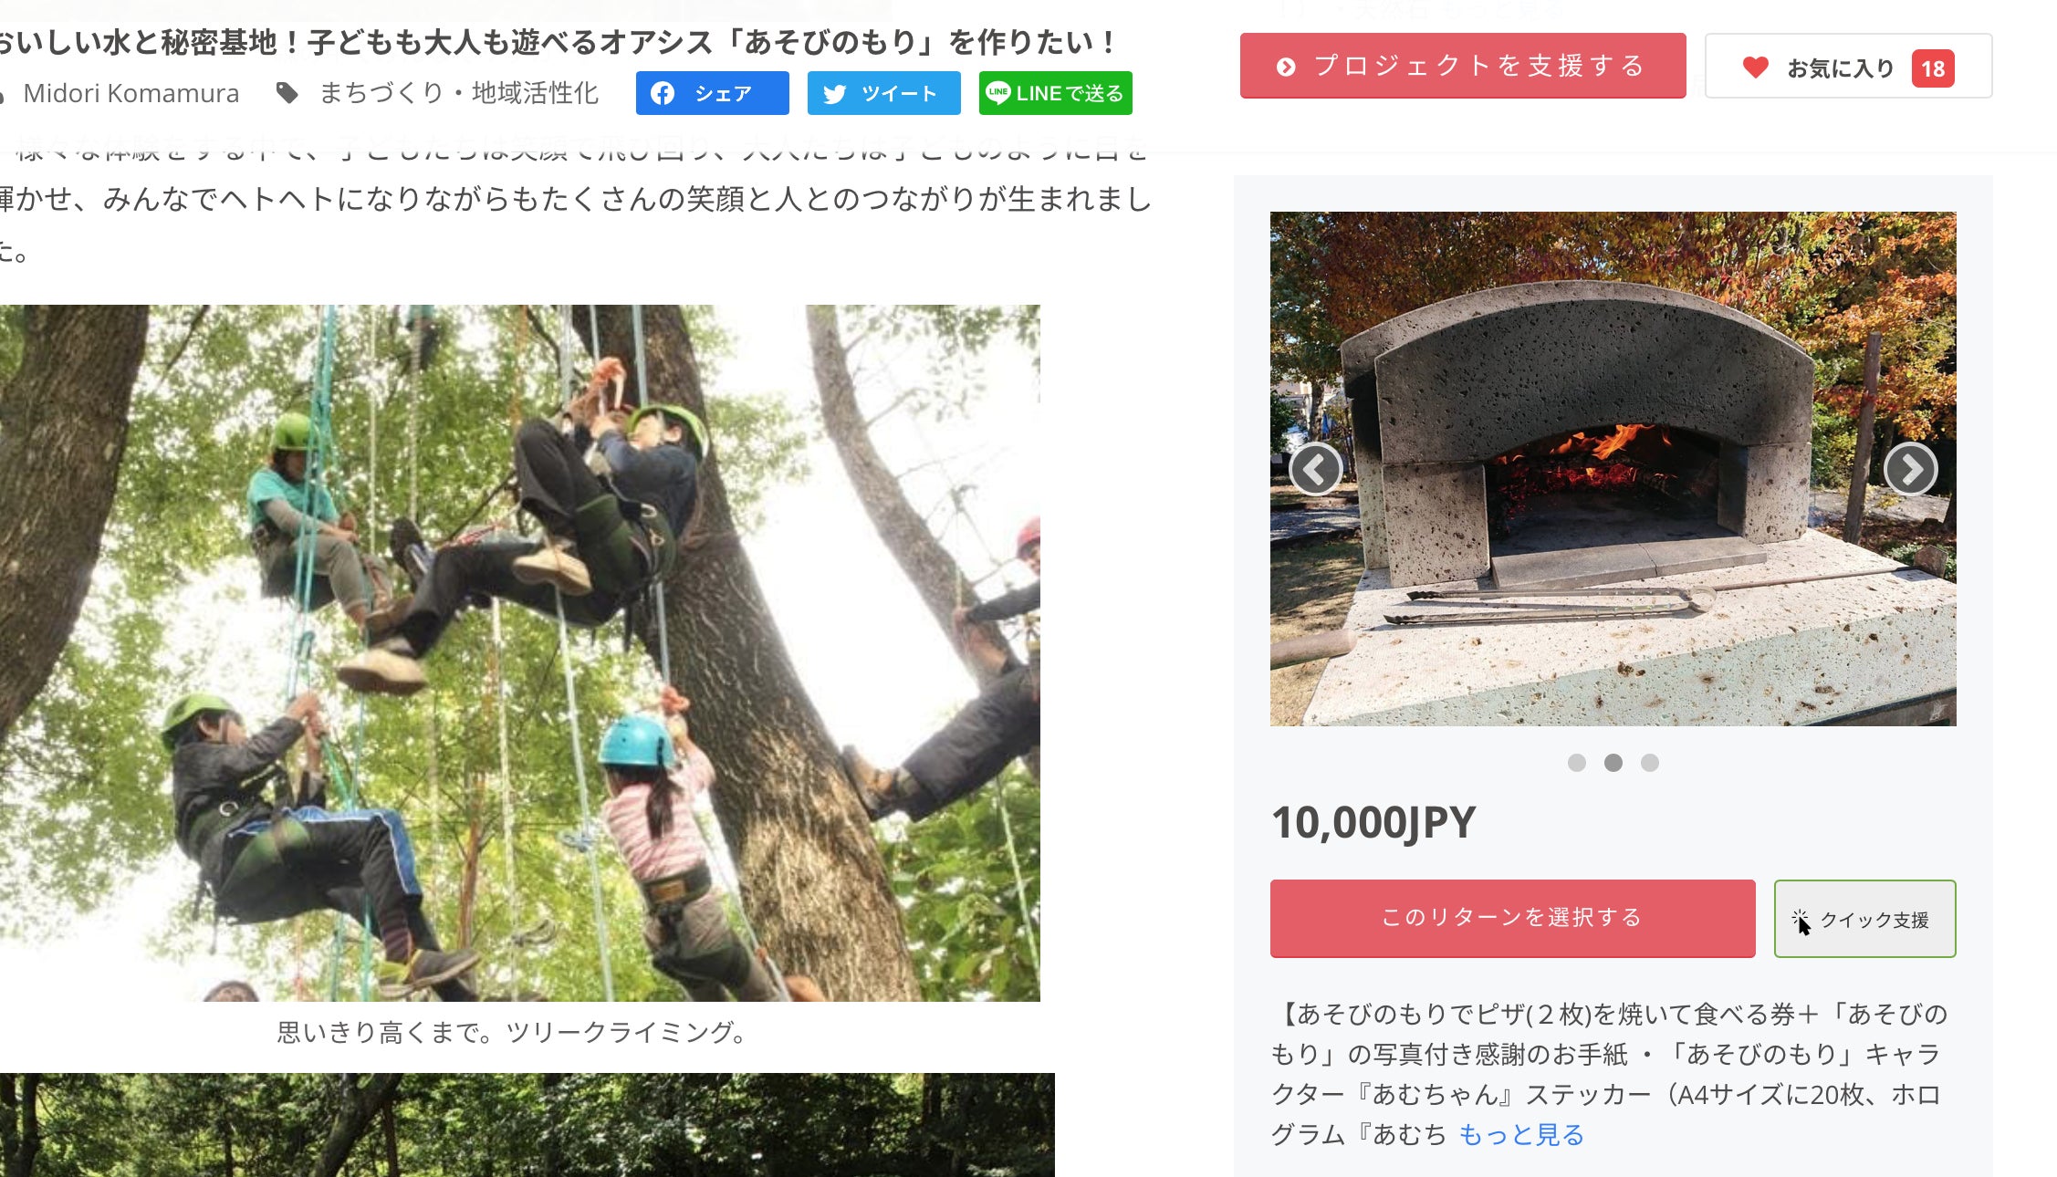Screen dimensions: 2057x1177
Task: Open the tree climbing photo
Action: click(519, 652)
